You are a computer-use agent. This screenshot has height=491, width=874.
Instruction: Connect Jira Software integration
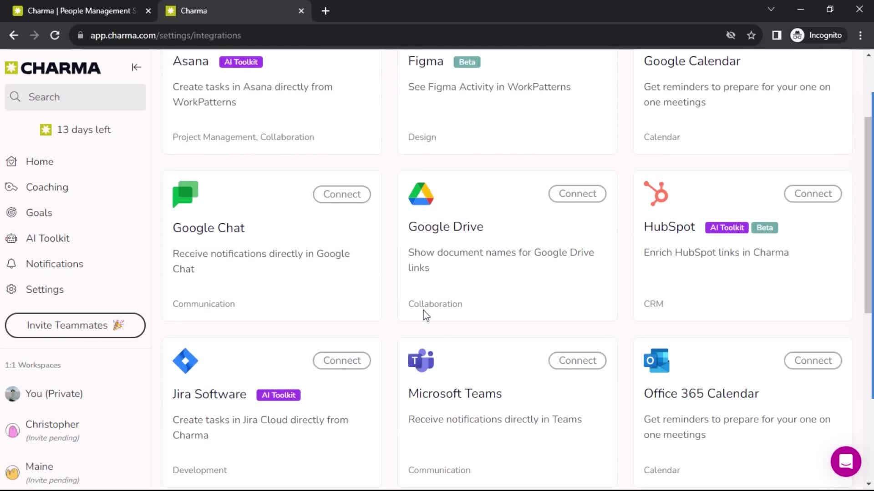[x=342, y=361]
